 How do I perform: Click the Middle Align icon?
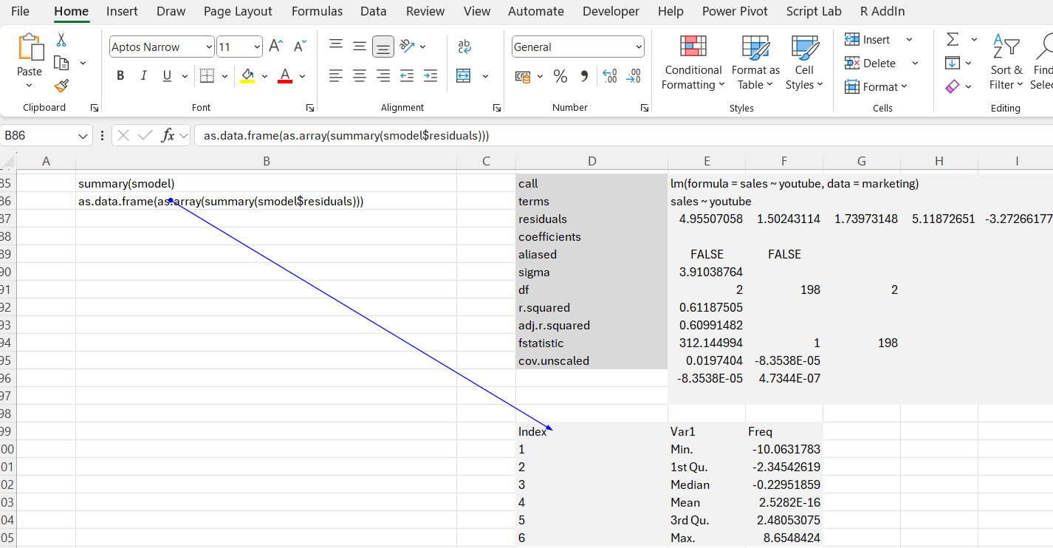pos(360,47)
